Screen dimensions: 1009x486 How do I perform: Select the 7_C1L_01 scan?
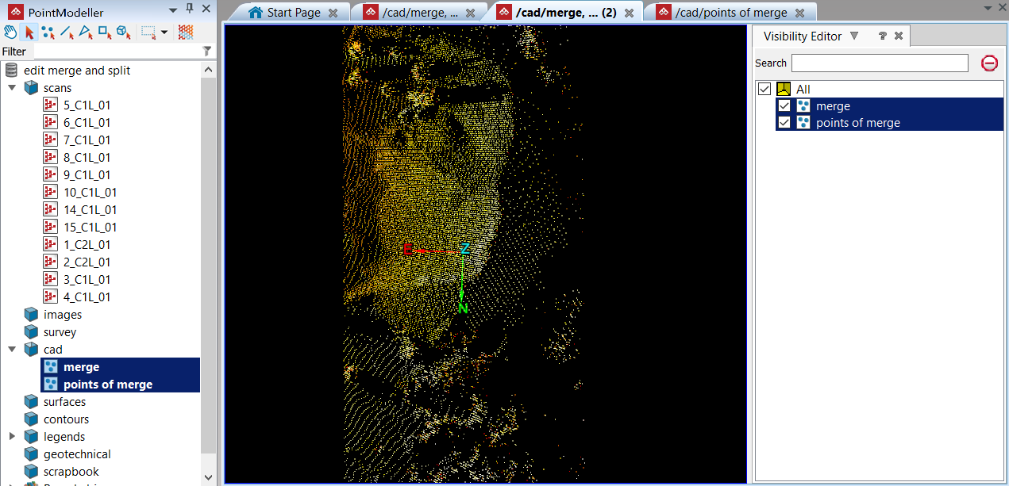coord(87,140)
